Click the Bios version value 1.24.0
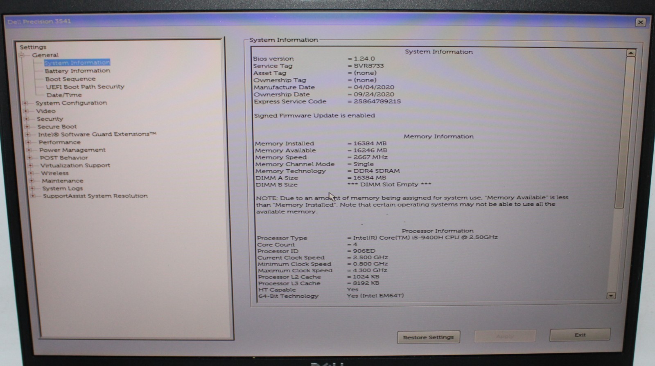This screenshot has height=366, width=655. point(364,59)
